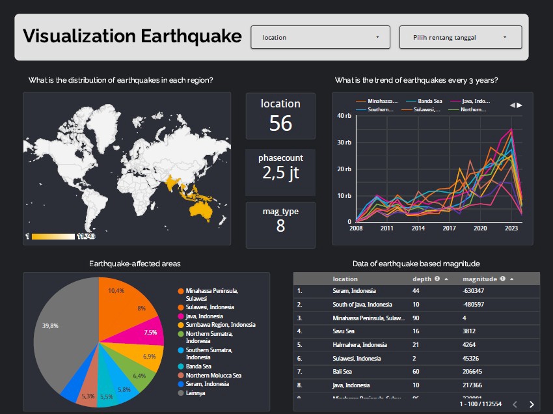Click the depth sort-order badge icon
This screenshot has height=414, width=553.
click(x=437, y=279)
